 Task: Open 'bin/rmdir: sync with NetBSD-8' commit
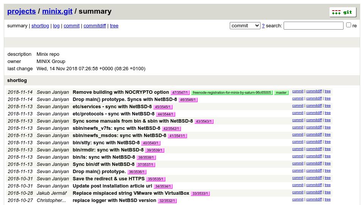click(108, 150)
